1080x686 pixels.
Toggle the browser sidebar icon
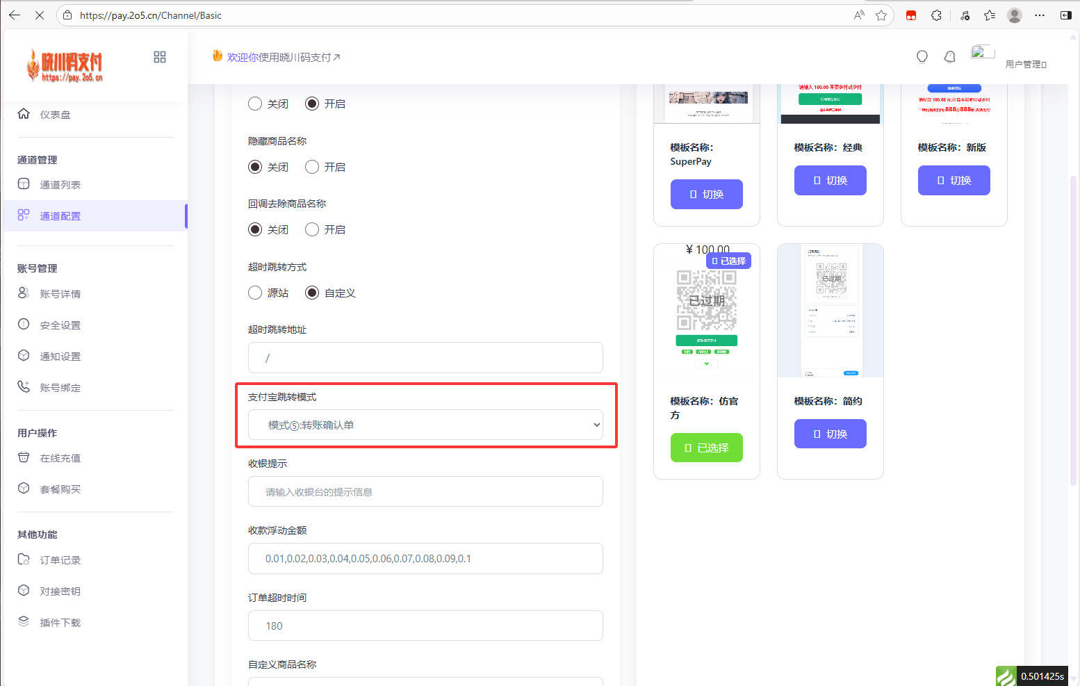(1065, 15)
